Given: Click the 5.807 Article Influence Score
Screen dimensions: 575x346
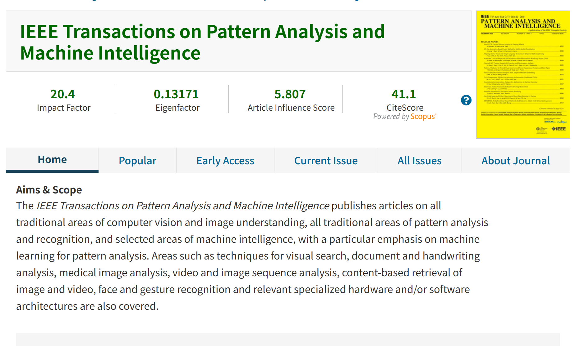Looking at the screenshot, I should pos(290,94).
